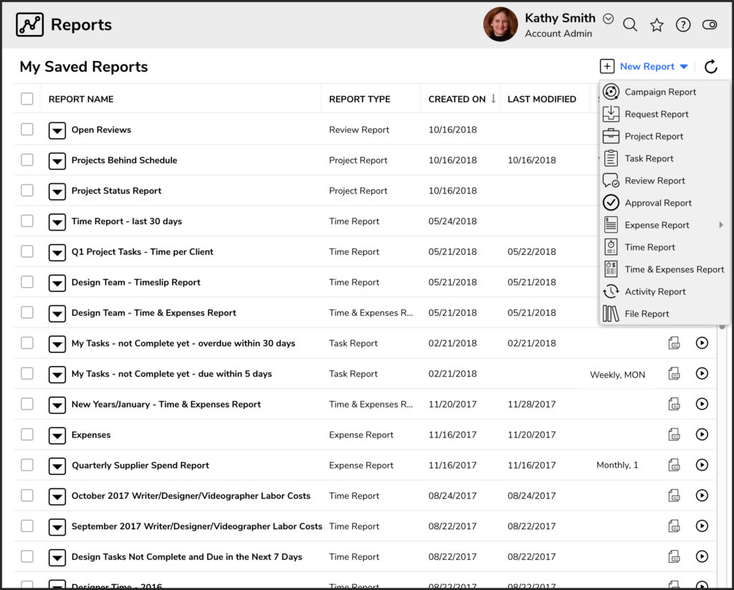Viewport: 734px width, 590px height.
Task: Click the search magnifying glass icon
Action: 629,24
